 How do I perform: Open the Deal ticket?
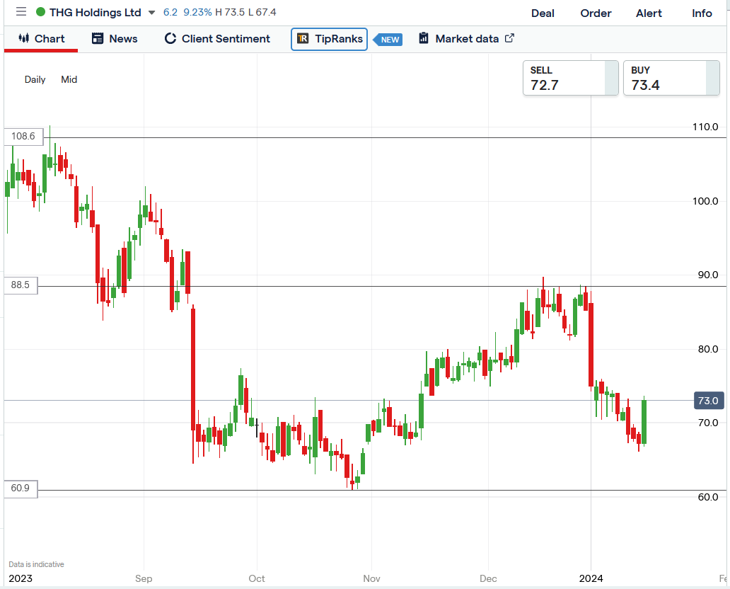pos(543,13)
